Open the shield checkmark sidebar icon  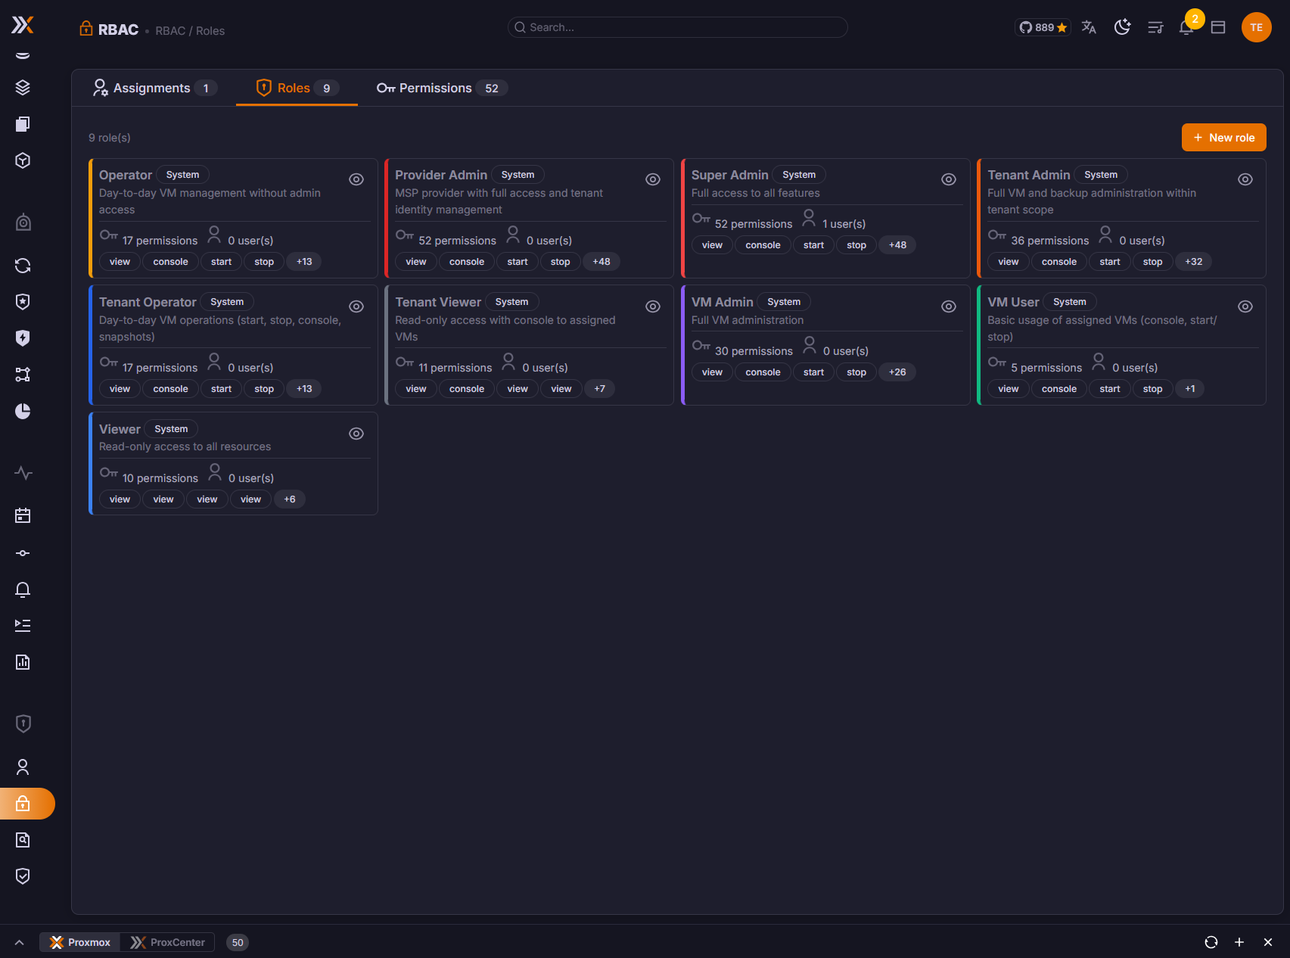point(23,876)
